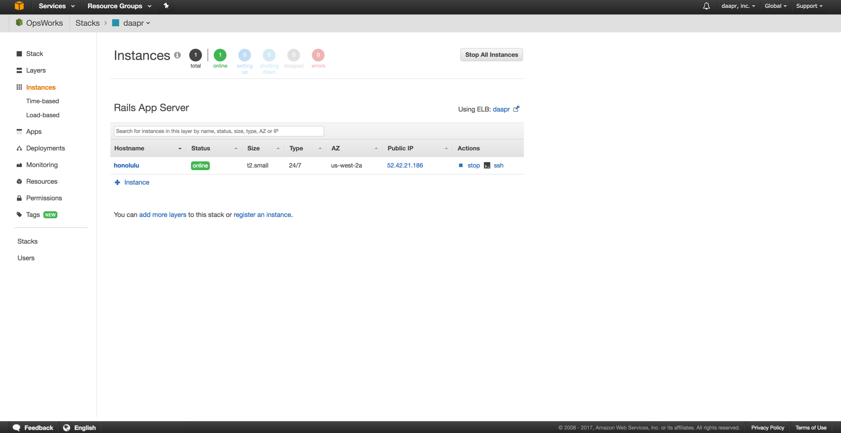
Task: Click the plus icon to add Instance
Action: point(117,182)
